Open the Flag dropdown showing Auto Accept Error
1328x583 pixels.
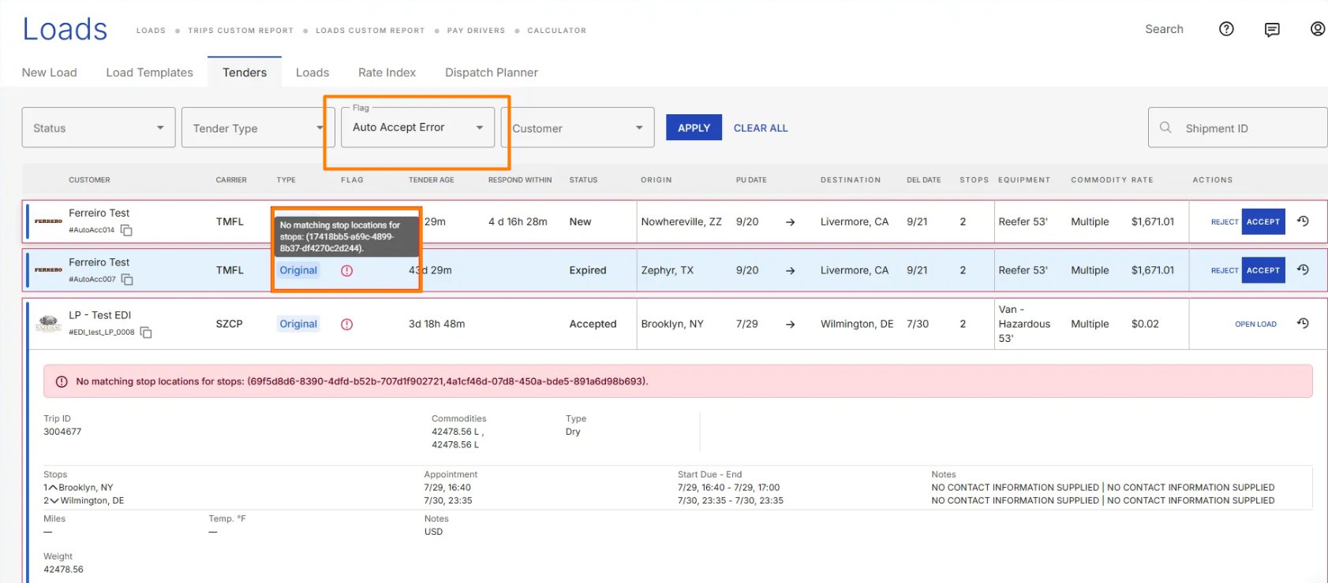tap(418, 128)
